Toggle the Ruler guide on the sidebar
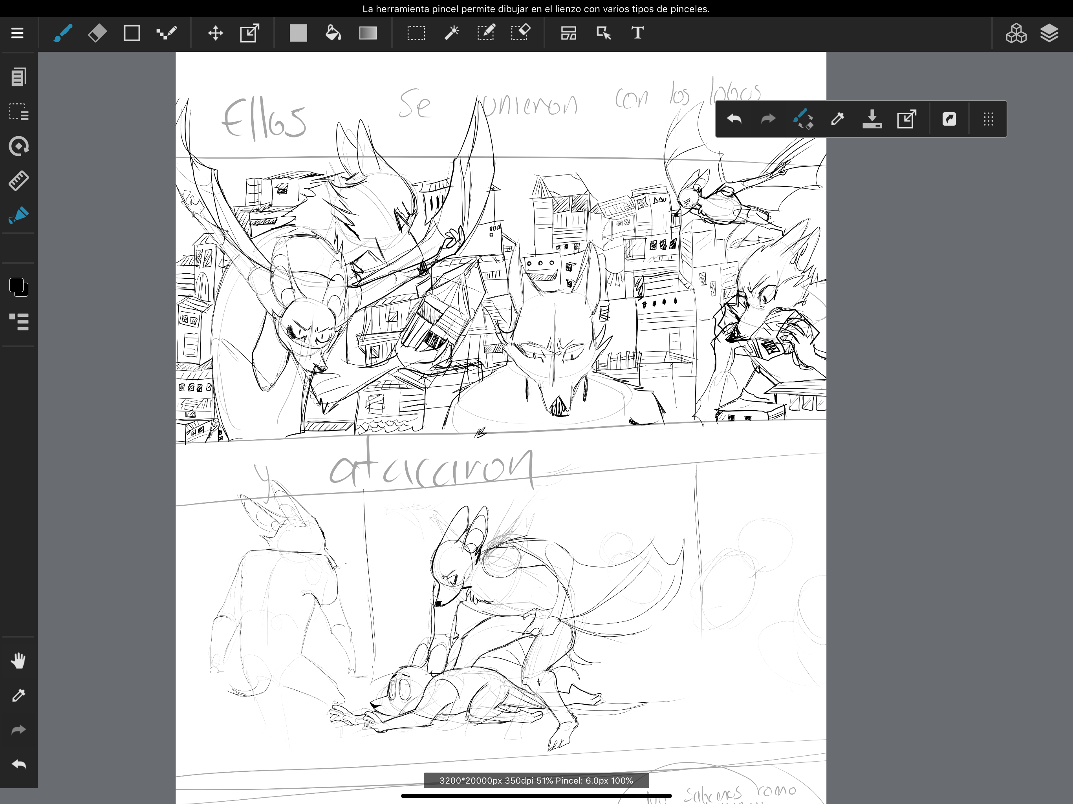The image size is (1073, 804). click(x=18, y=181)
